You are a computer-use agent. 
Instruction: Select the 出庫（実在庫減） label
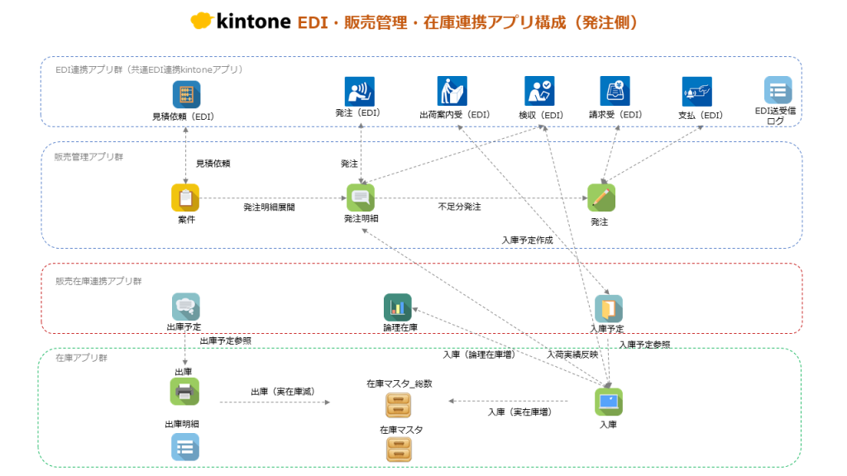283,391
